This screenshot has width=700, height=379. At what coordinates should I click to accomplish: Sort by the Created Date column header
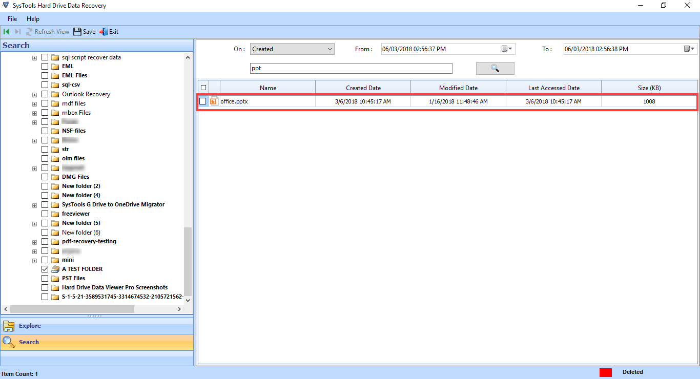pos(363,88)
